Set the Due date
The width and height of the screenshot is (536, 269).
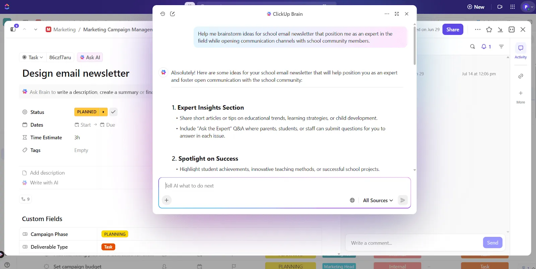tap(108, 125)
